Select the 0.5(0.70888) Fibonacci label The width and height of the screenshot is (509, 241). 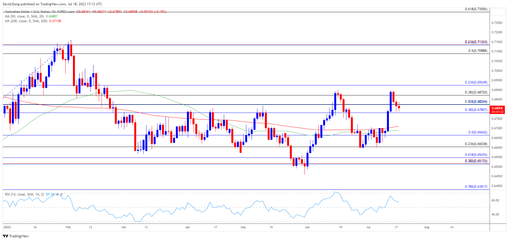[x=478, y=51]
